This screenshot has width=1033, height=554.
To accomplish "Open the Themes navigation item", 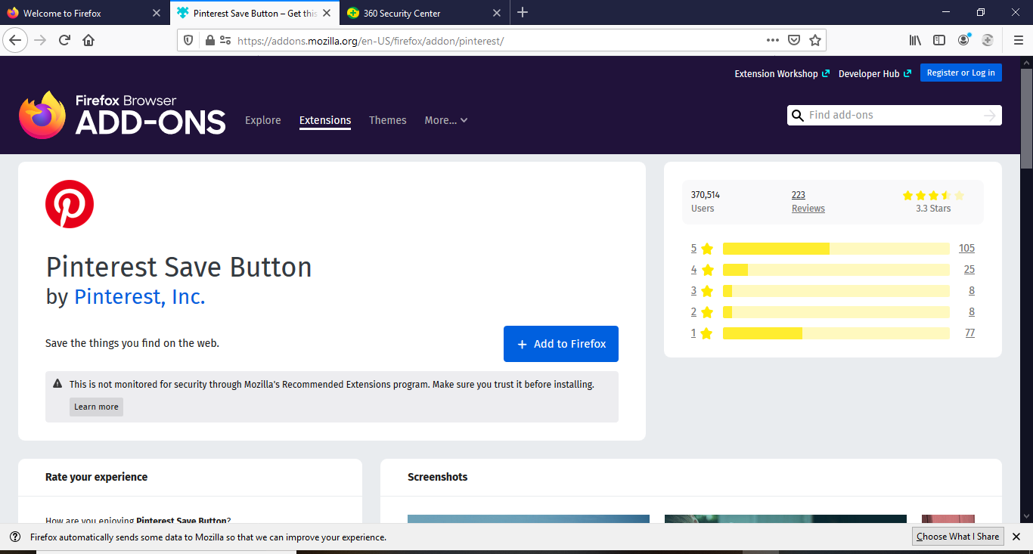I will pos(387,120).
